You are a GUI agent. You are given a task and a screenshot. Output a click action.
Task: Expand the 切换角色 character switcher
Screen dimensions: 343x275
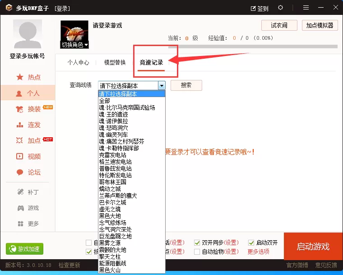click(74, 45)
